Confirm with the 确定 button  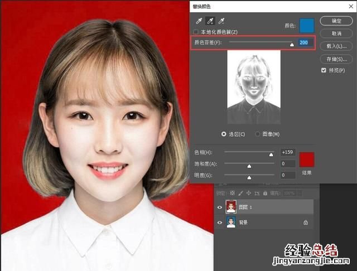[x=336, y=21]
